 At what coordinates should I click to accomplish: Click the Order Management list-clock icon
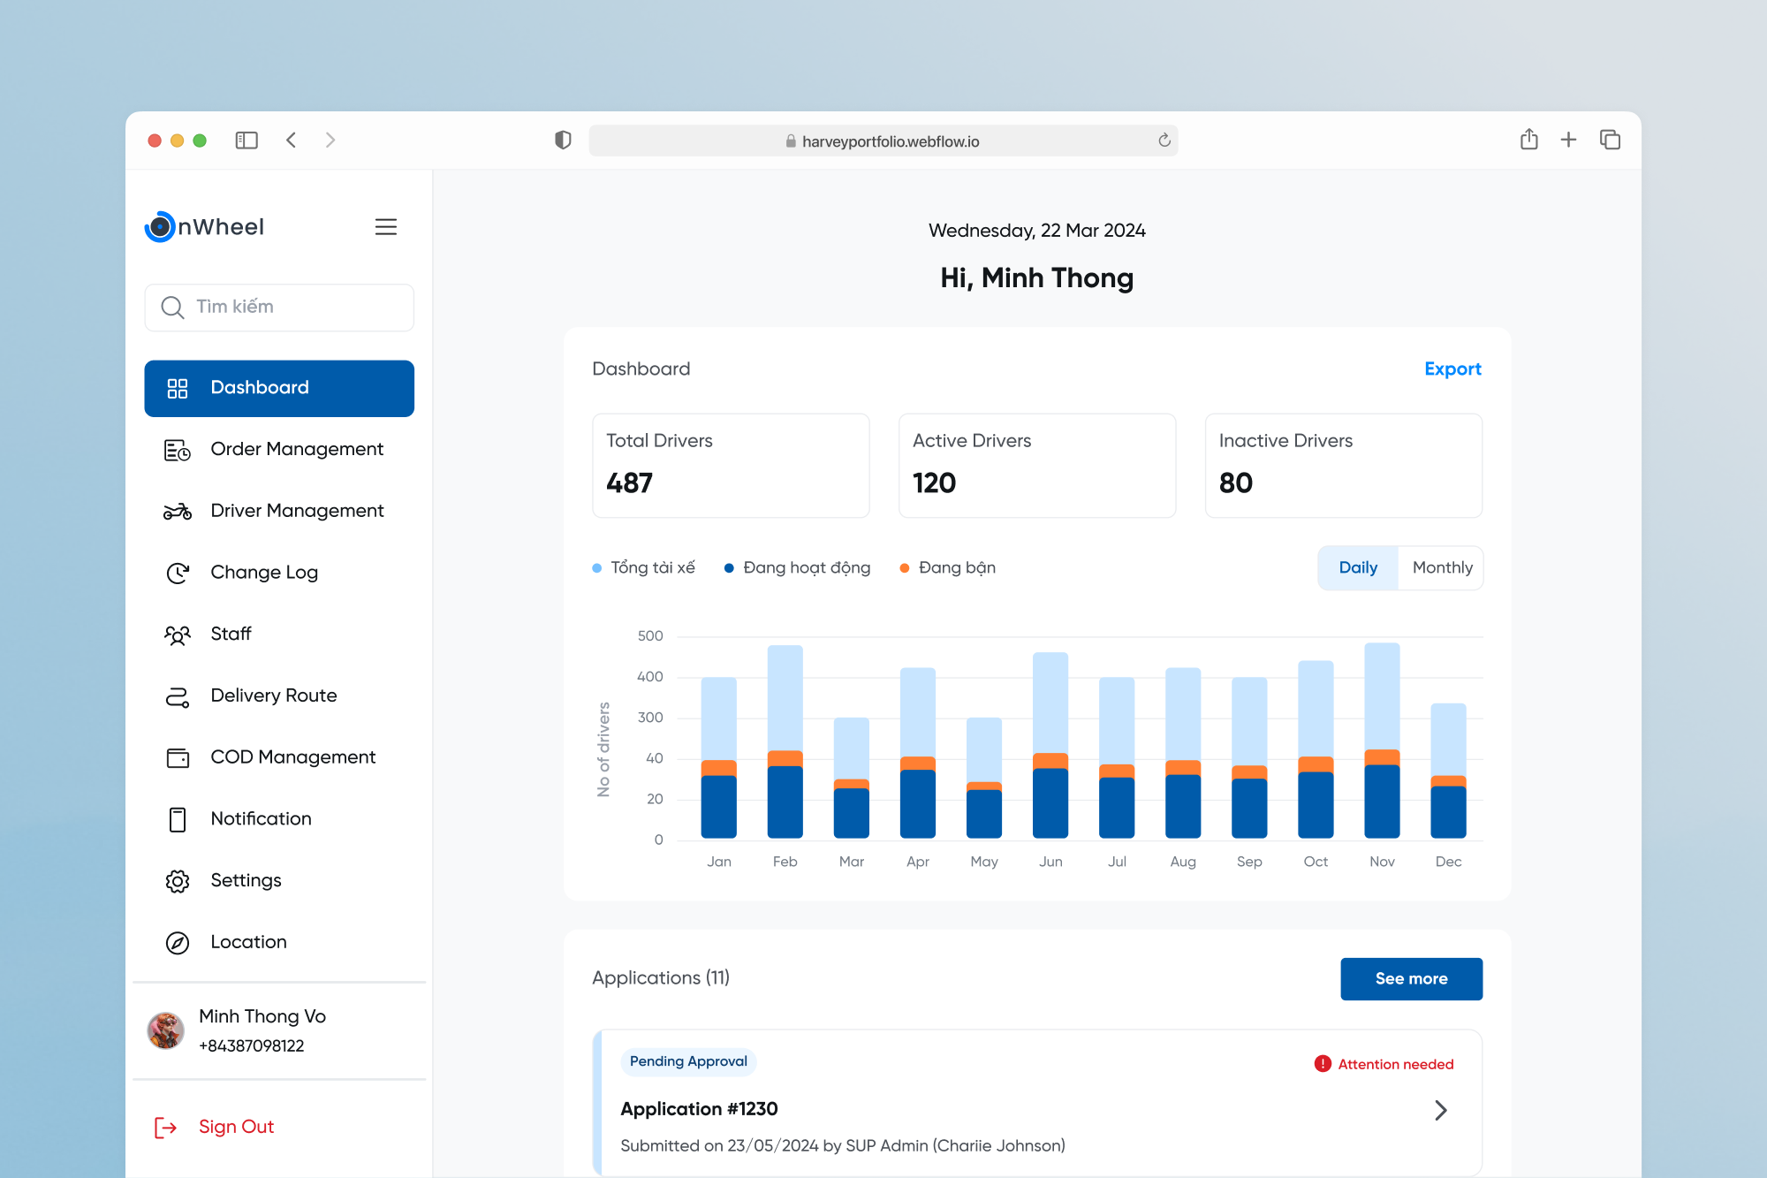(177, 450)
